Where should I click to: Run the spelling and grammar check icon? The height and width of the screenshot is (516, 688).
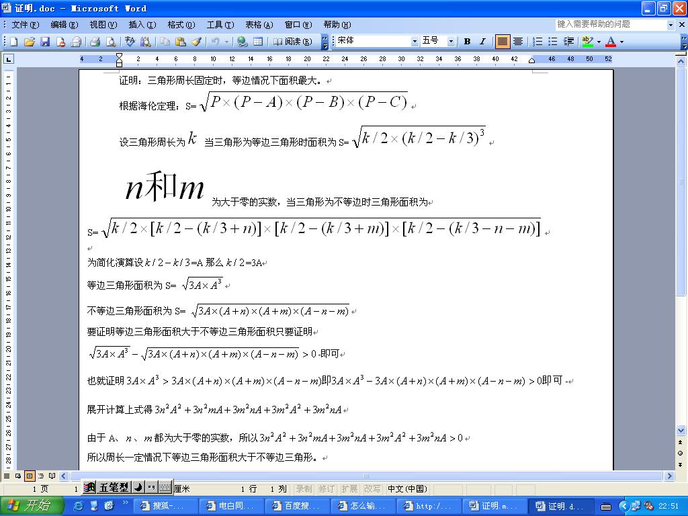(129, 42)
